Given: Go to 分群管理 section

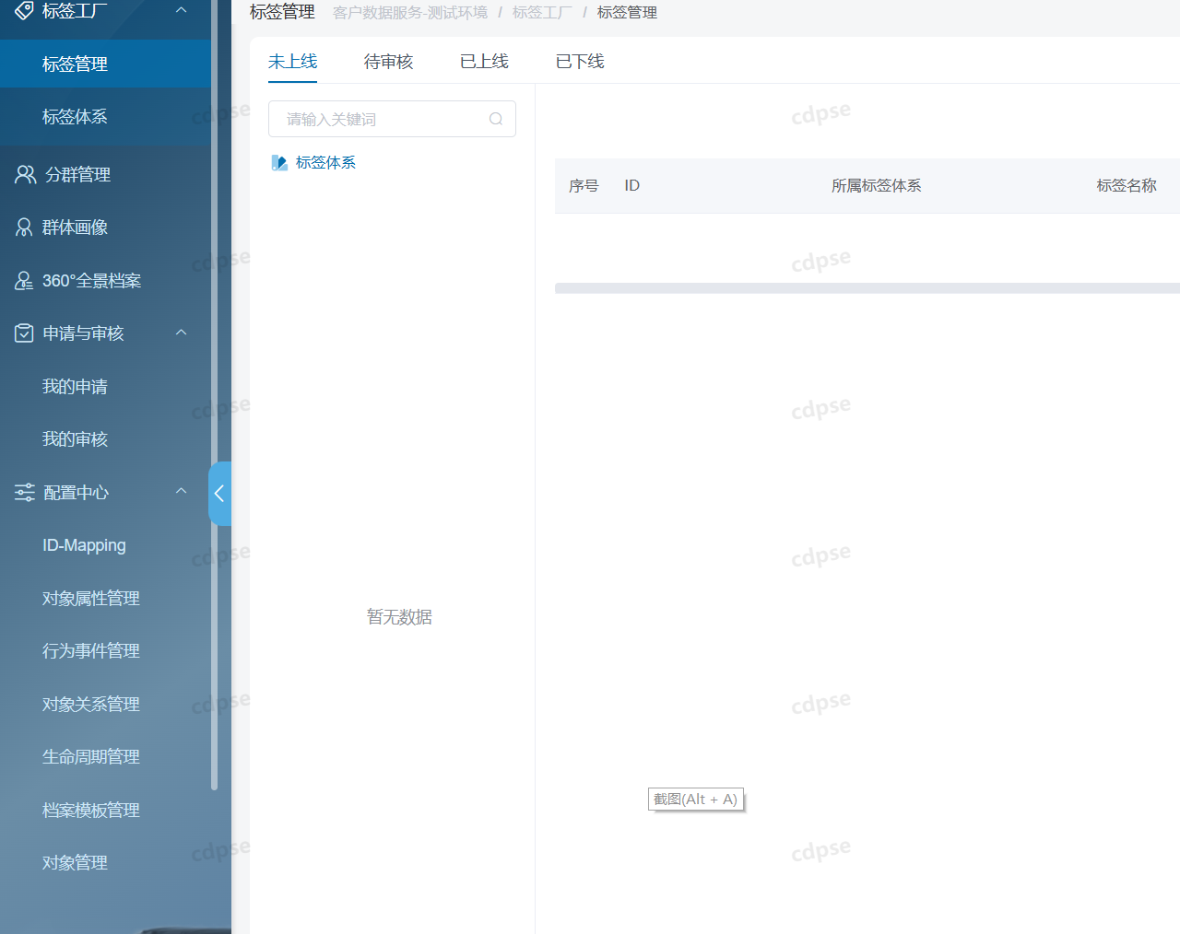Looking at the screenshot, I should click(x=78, y=174).
